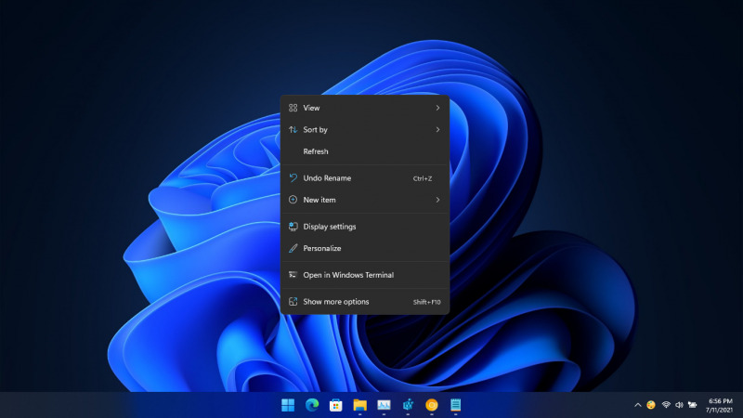The image size is (743, 418).
Task: Open the View submenu
Action: [x=364, y=108]
